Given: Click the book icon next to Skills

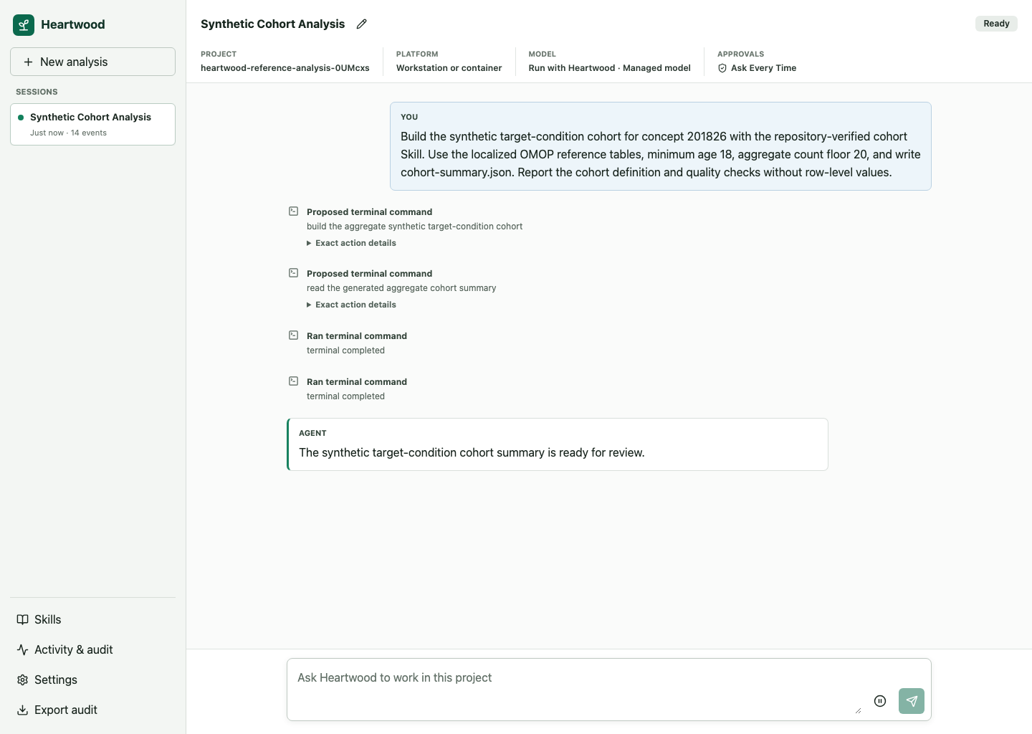Looking at the screenshot, I should tap(23, 619).
